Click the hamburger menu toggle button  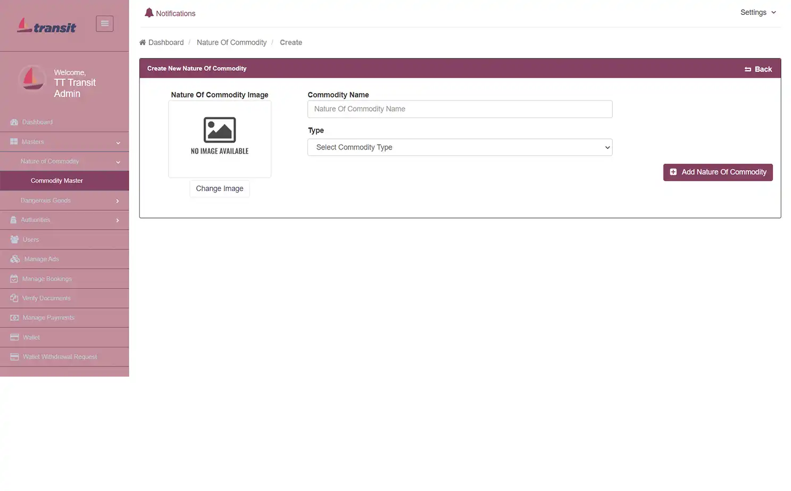tap(104, 23)
